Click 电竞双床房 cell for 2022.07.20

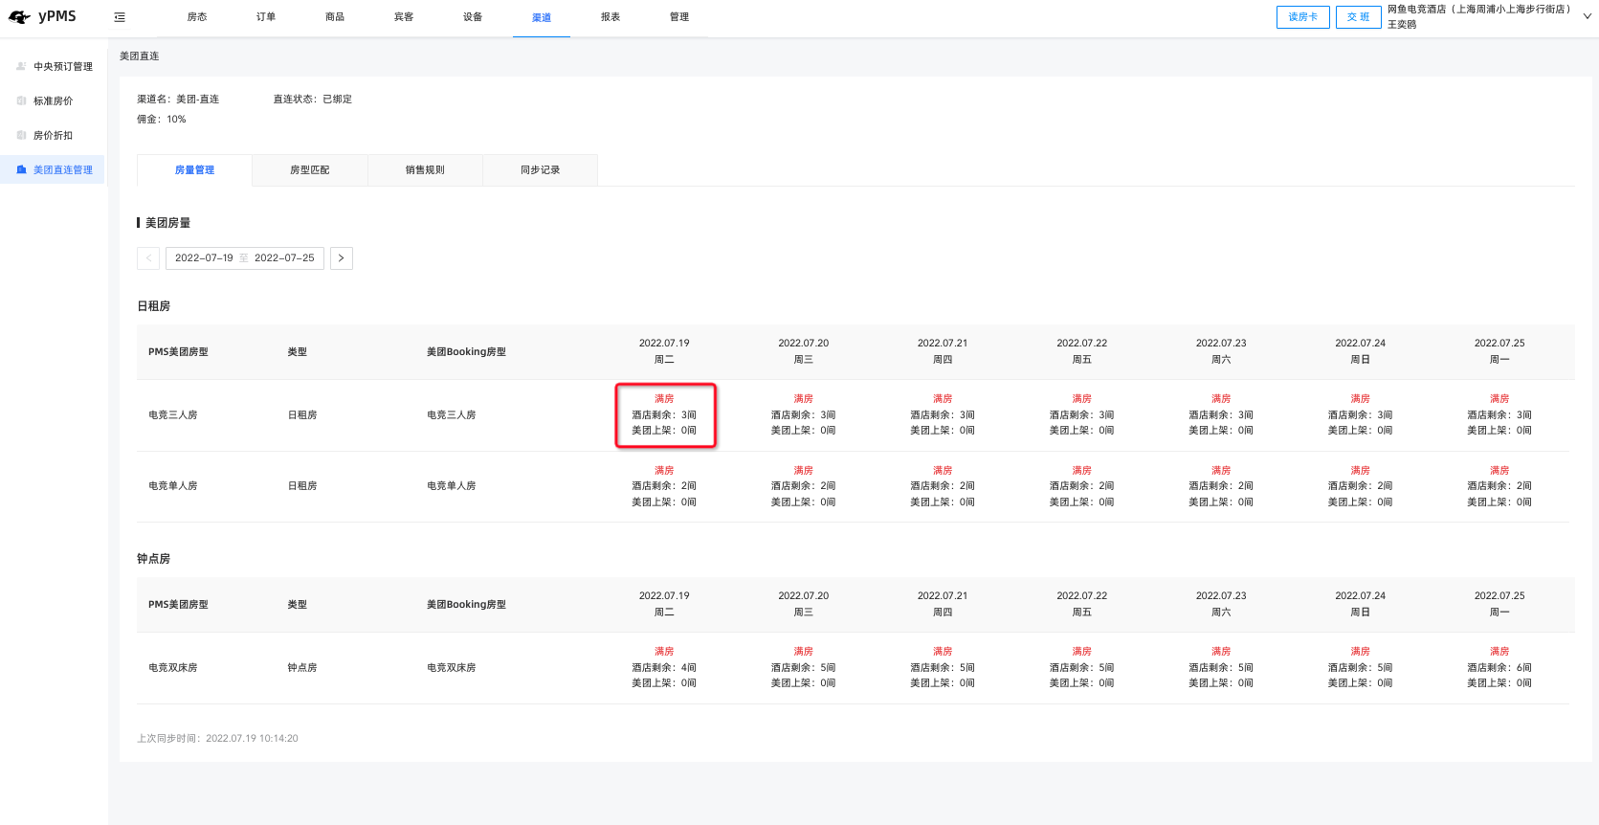point(804,668)
